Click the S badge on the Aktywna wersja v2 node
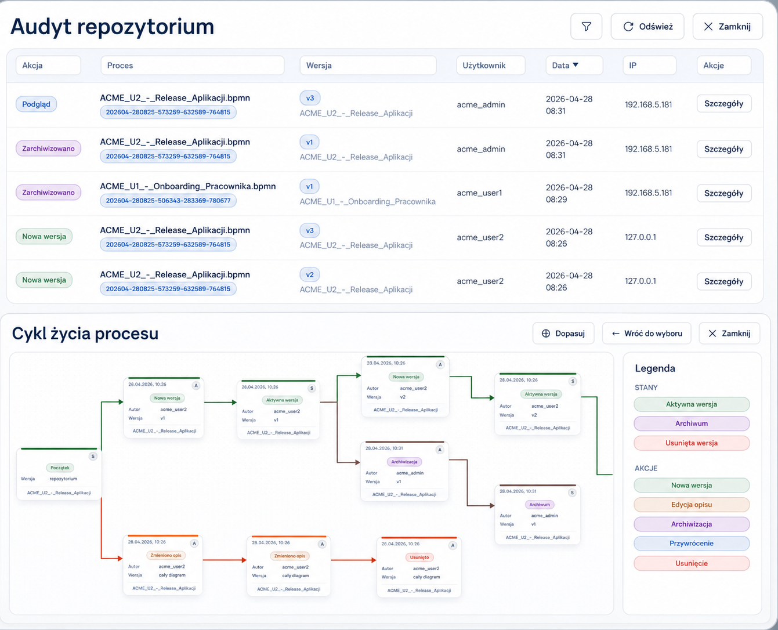Screen dimensions: 778x630 573,381
